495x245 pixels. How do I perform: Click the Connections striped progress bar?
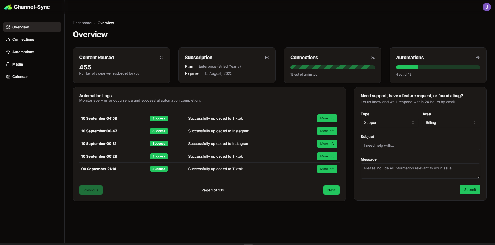(x=332, y=67)
